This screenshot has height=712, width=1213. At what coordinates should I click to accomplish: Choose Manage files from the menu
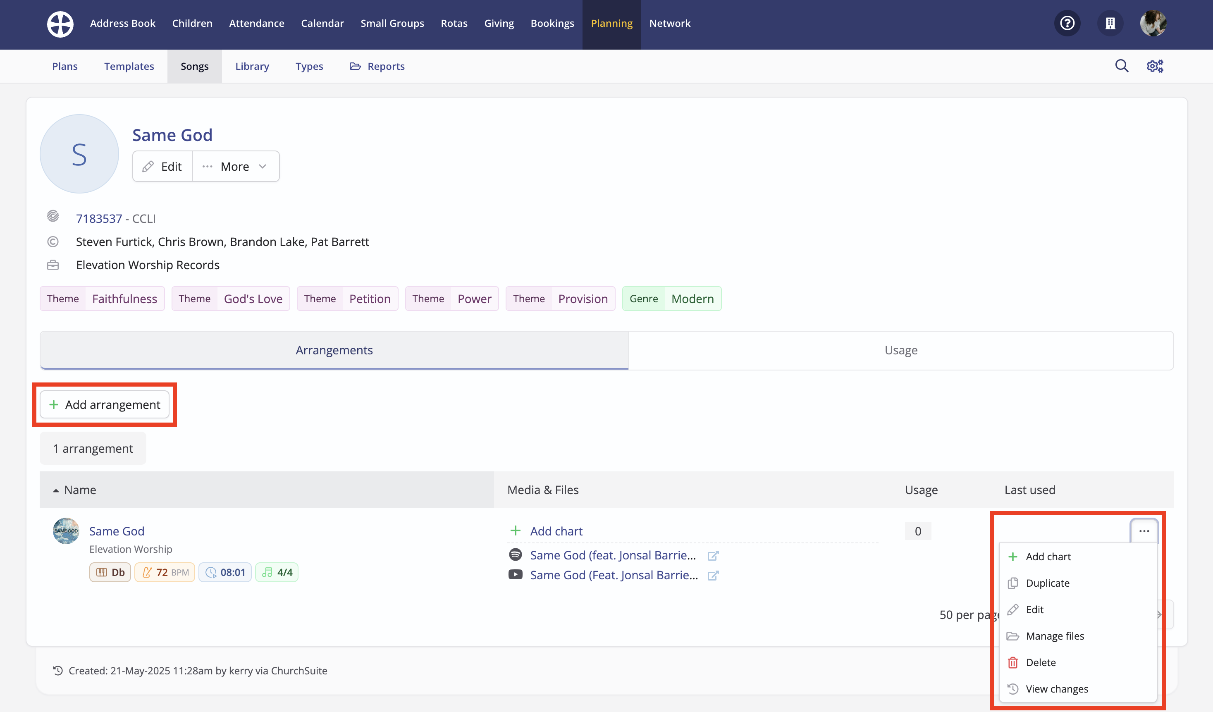[x=1078, y=636]
